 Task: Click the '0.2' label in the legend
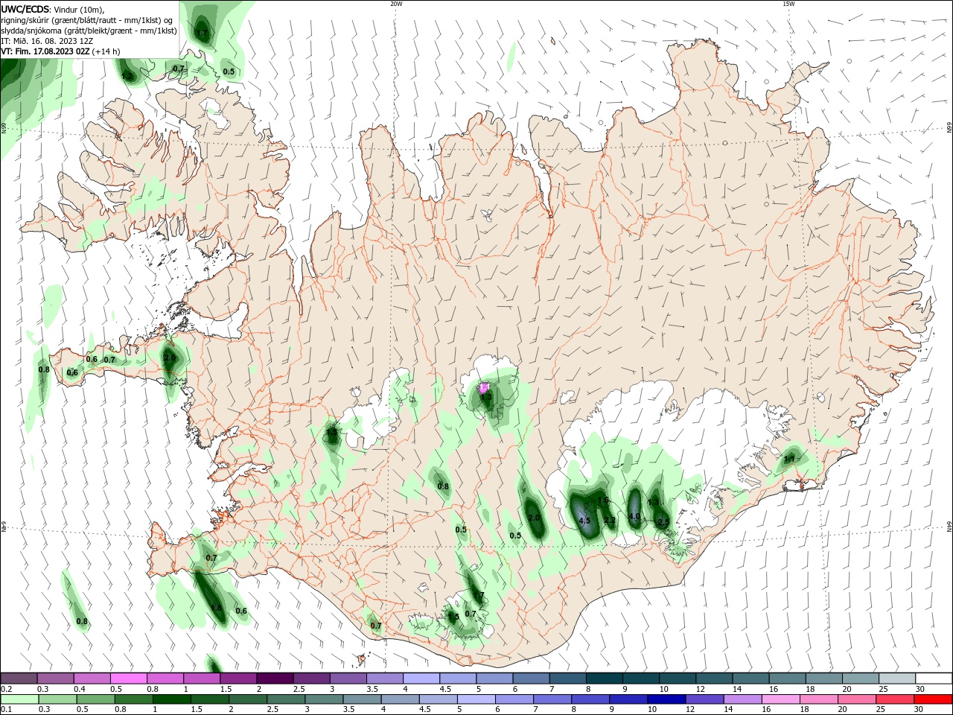click(x=6, y=689)
